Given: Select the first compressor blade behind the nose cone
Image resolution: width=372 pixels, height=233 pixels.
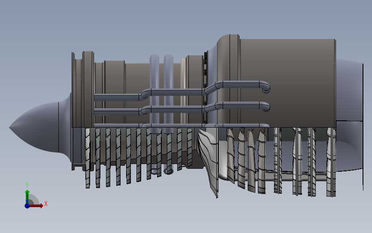Looking at the screenshot, I should [x=88, y=158].
